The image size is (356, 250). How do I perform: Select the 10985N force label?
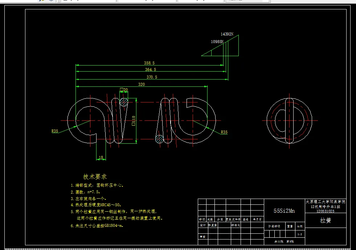[x=217, y=42]
